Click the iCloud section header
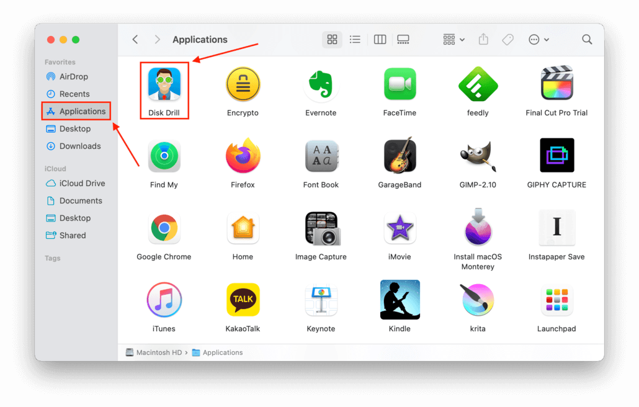 (x=55, y=169)
